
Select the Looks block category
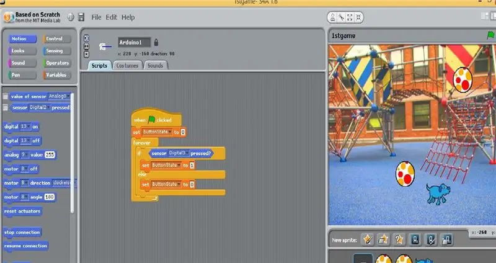[x=22, y=51]
